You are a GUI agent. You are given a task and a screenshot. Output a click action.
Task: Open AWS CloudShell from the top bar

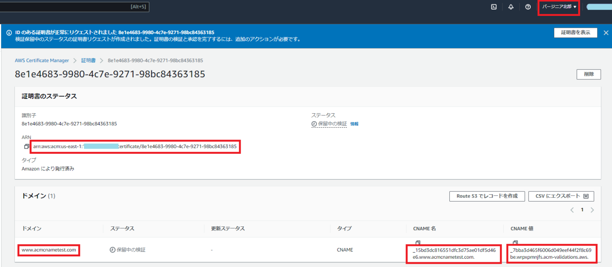tap(494, 6)
